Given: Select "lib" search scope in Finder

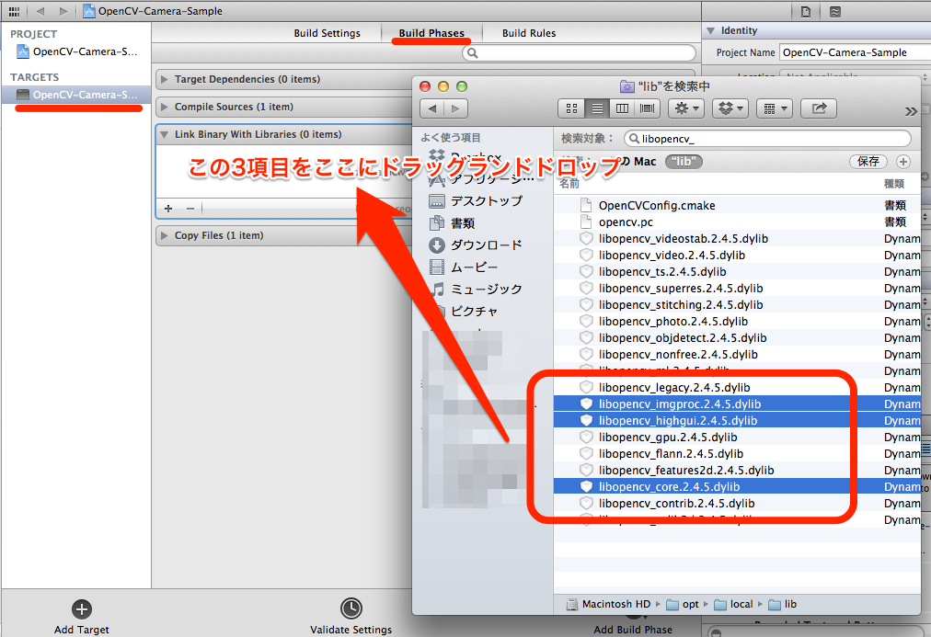Looking at the screenshot, I should pyautogui.click(x=684, y=162).
